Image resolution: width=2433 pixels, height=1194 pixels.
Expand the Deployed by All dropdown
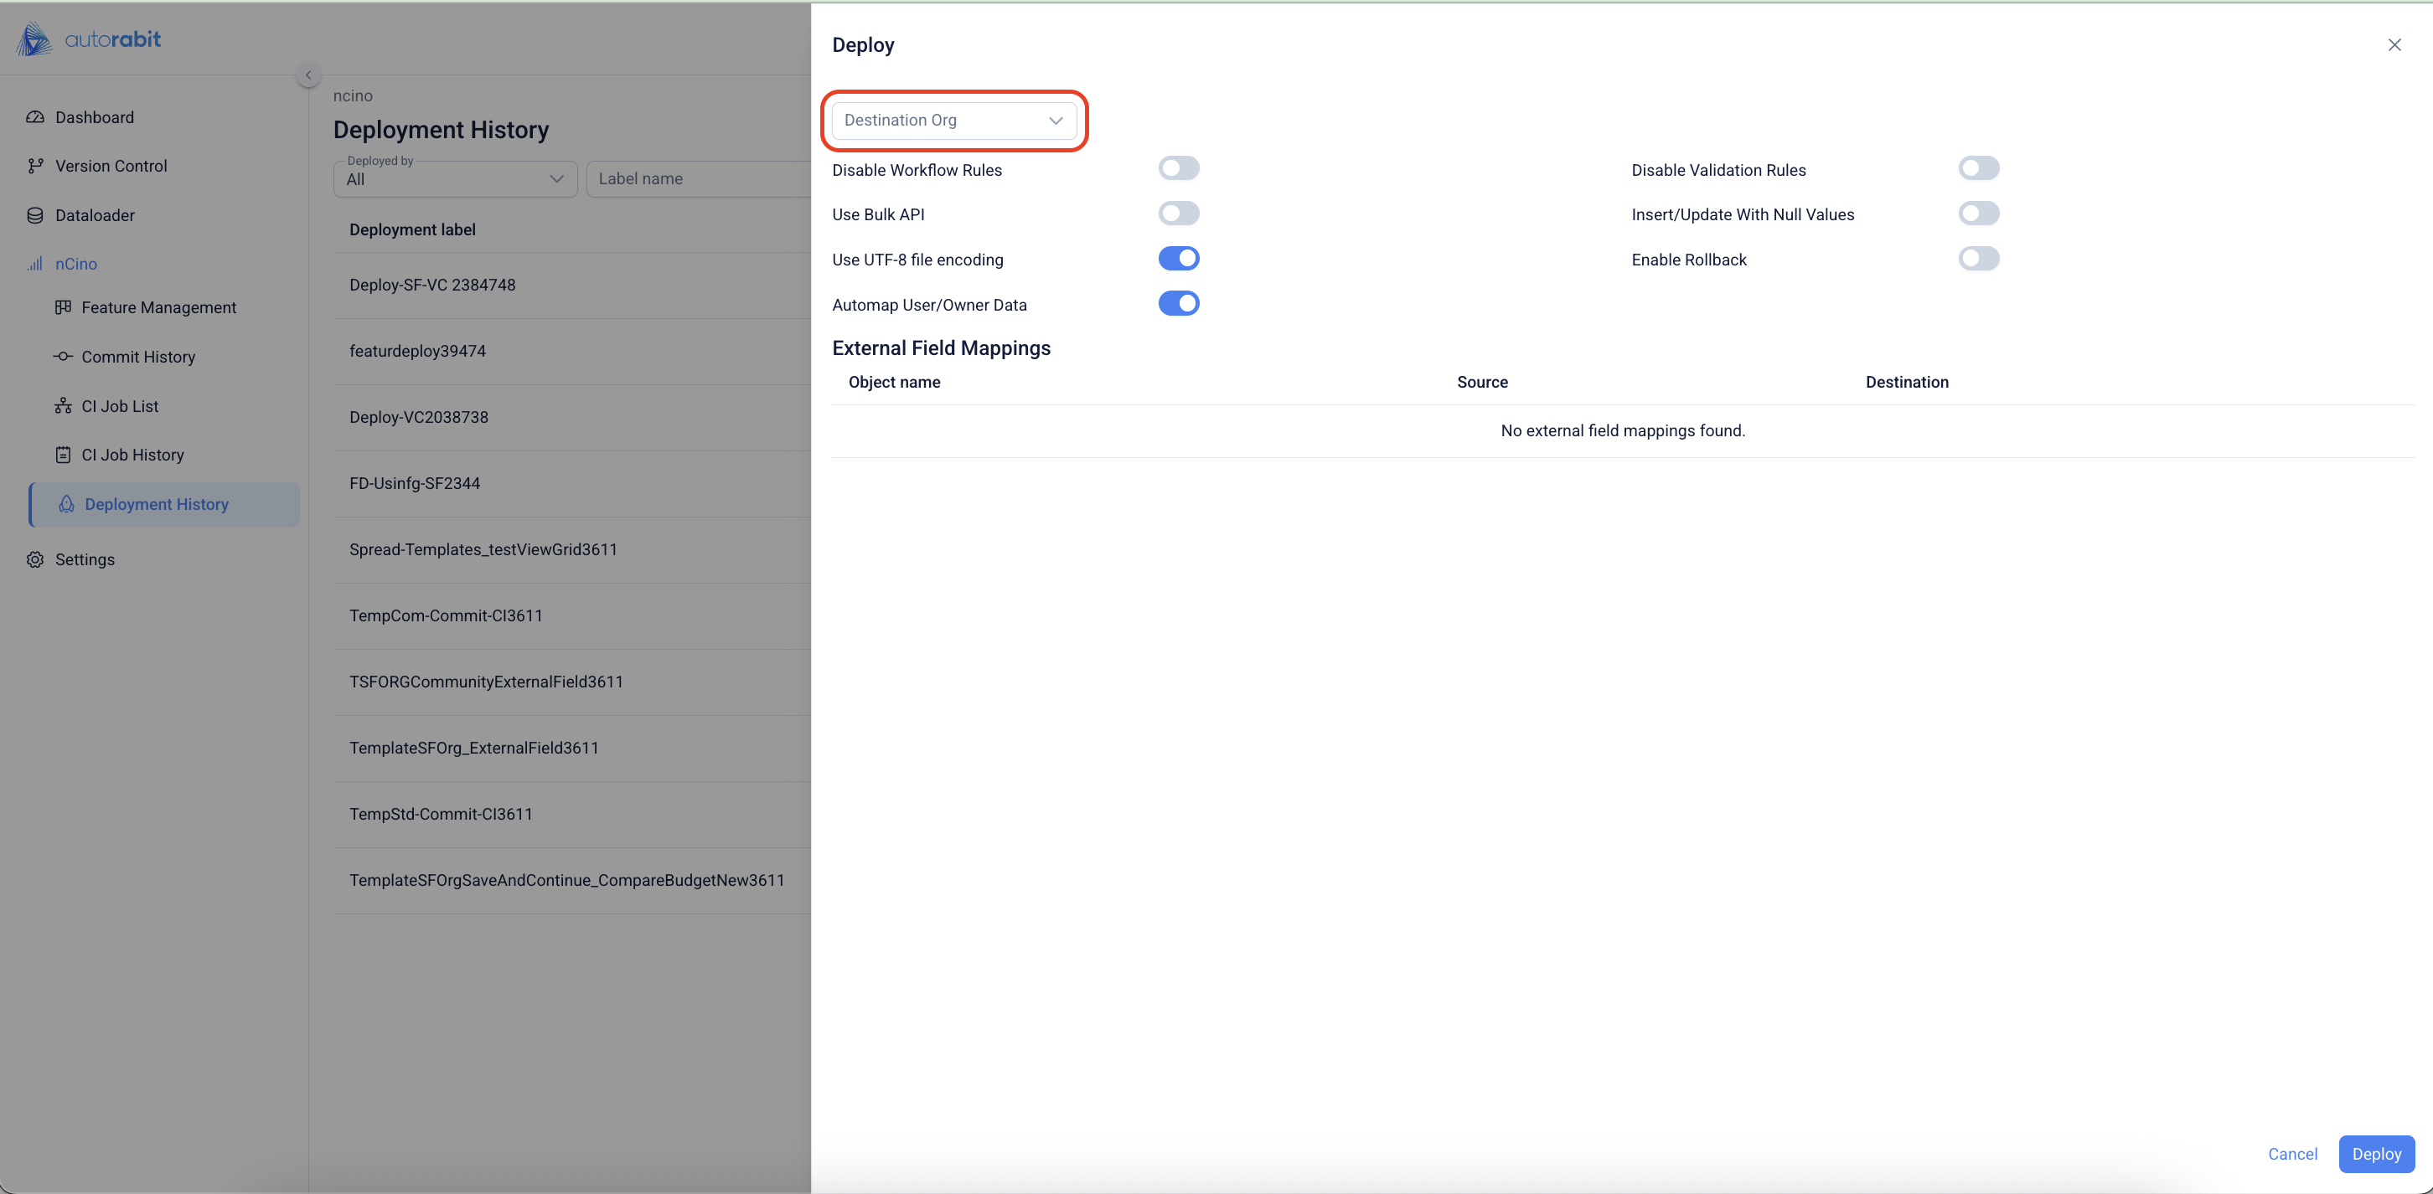tap(454, 179)
